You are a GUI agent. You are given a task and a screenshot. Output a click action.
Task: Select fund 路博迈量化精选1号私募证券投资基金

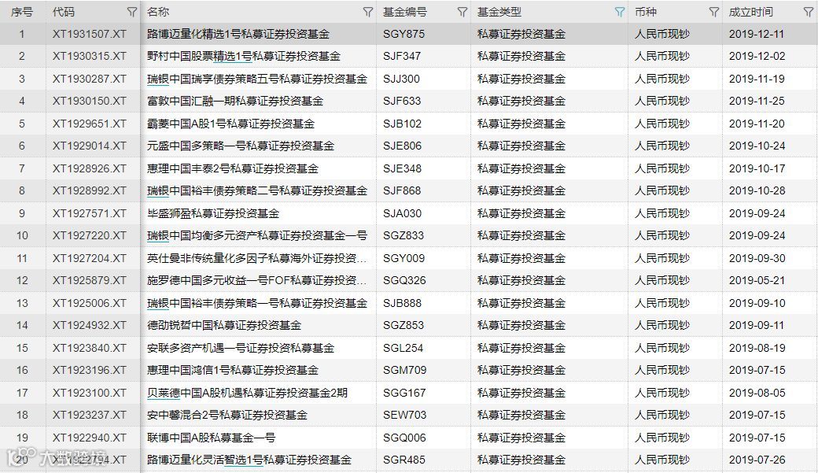[x=238, y=34]
